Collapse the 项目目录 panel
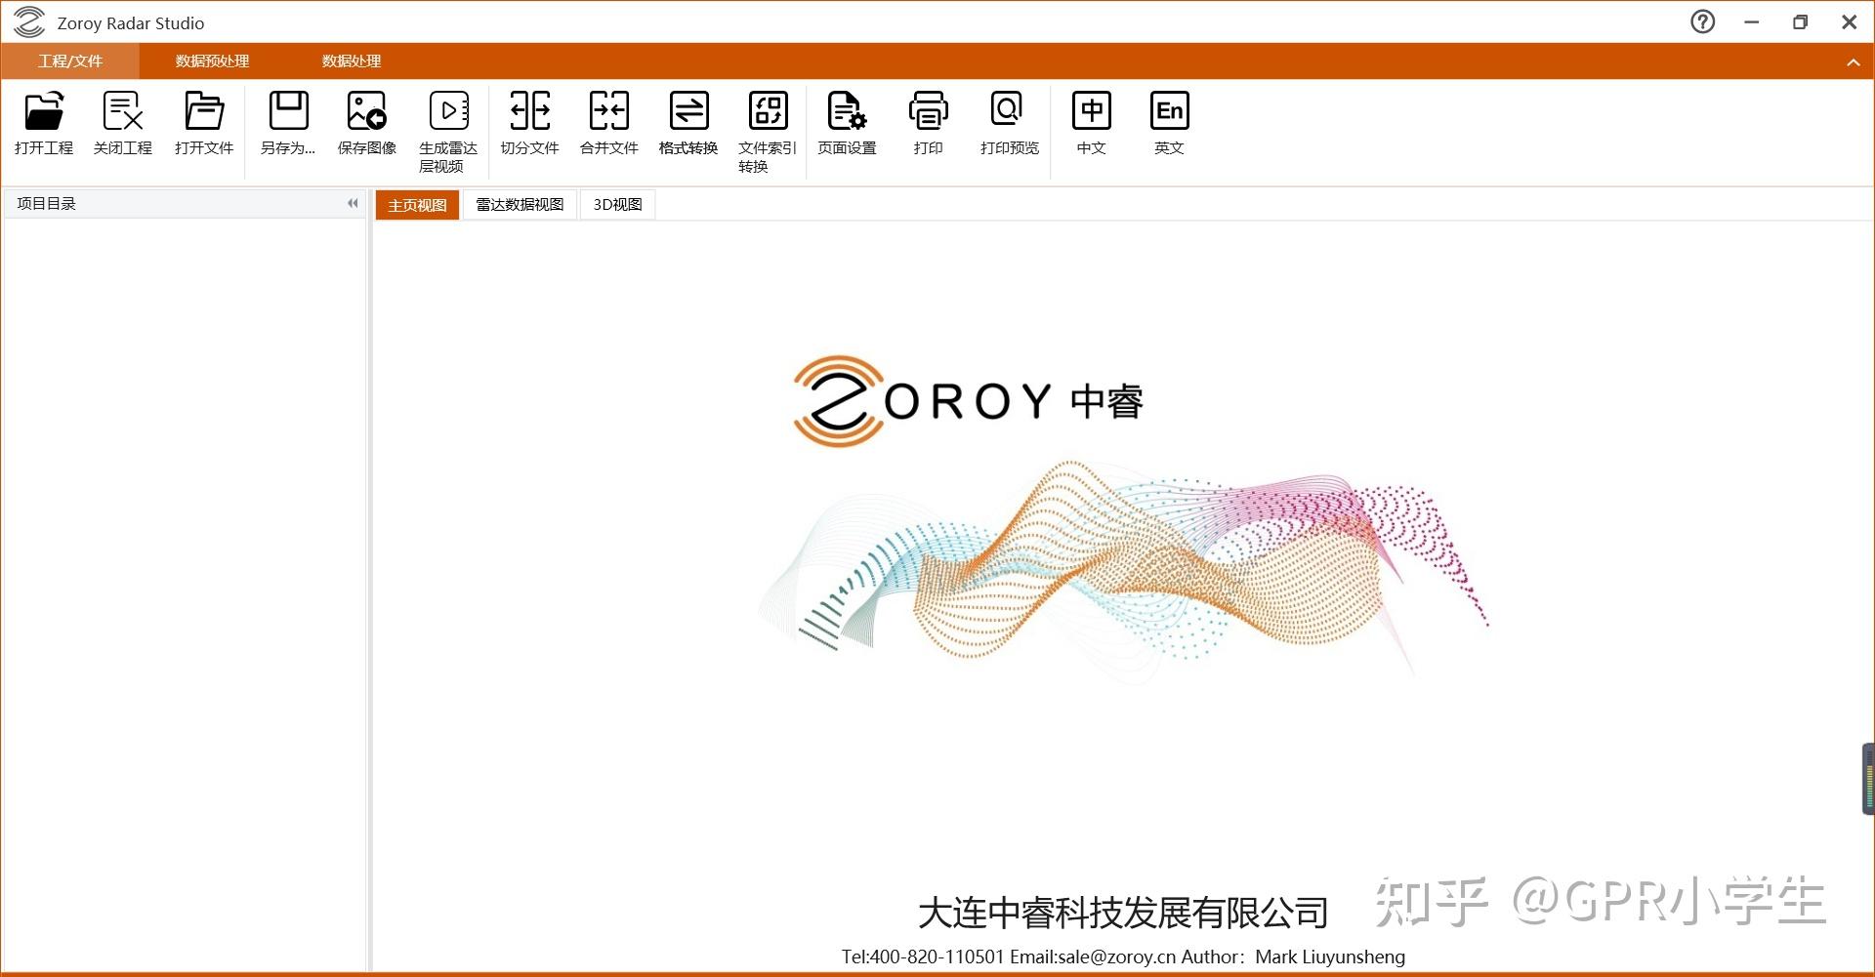1875x977 pixels. click(353, 203)
